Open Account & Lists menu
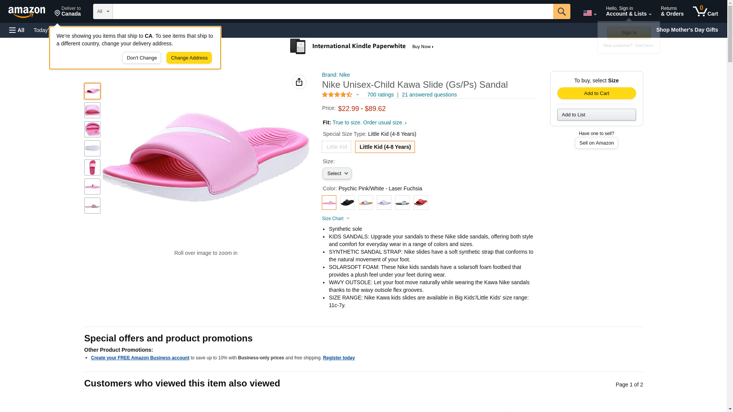 click(x=628, y=11)
